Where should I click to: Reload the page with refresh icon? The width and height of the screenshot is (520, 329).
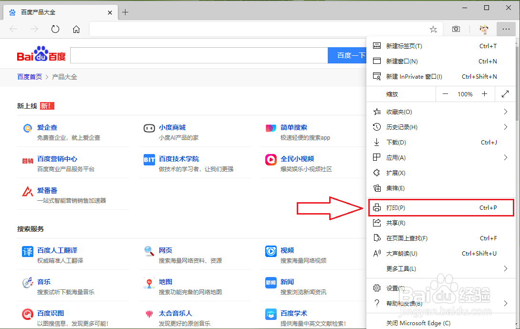click(55, 29)
